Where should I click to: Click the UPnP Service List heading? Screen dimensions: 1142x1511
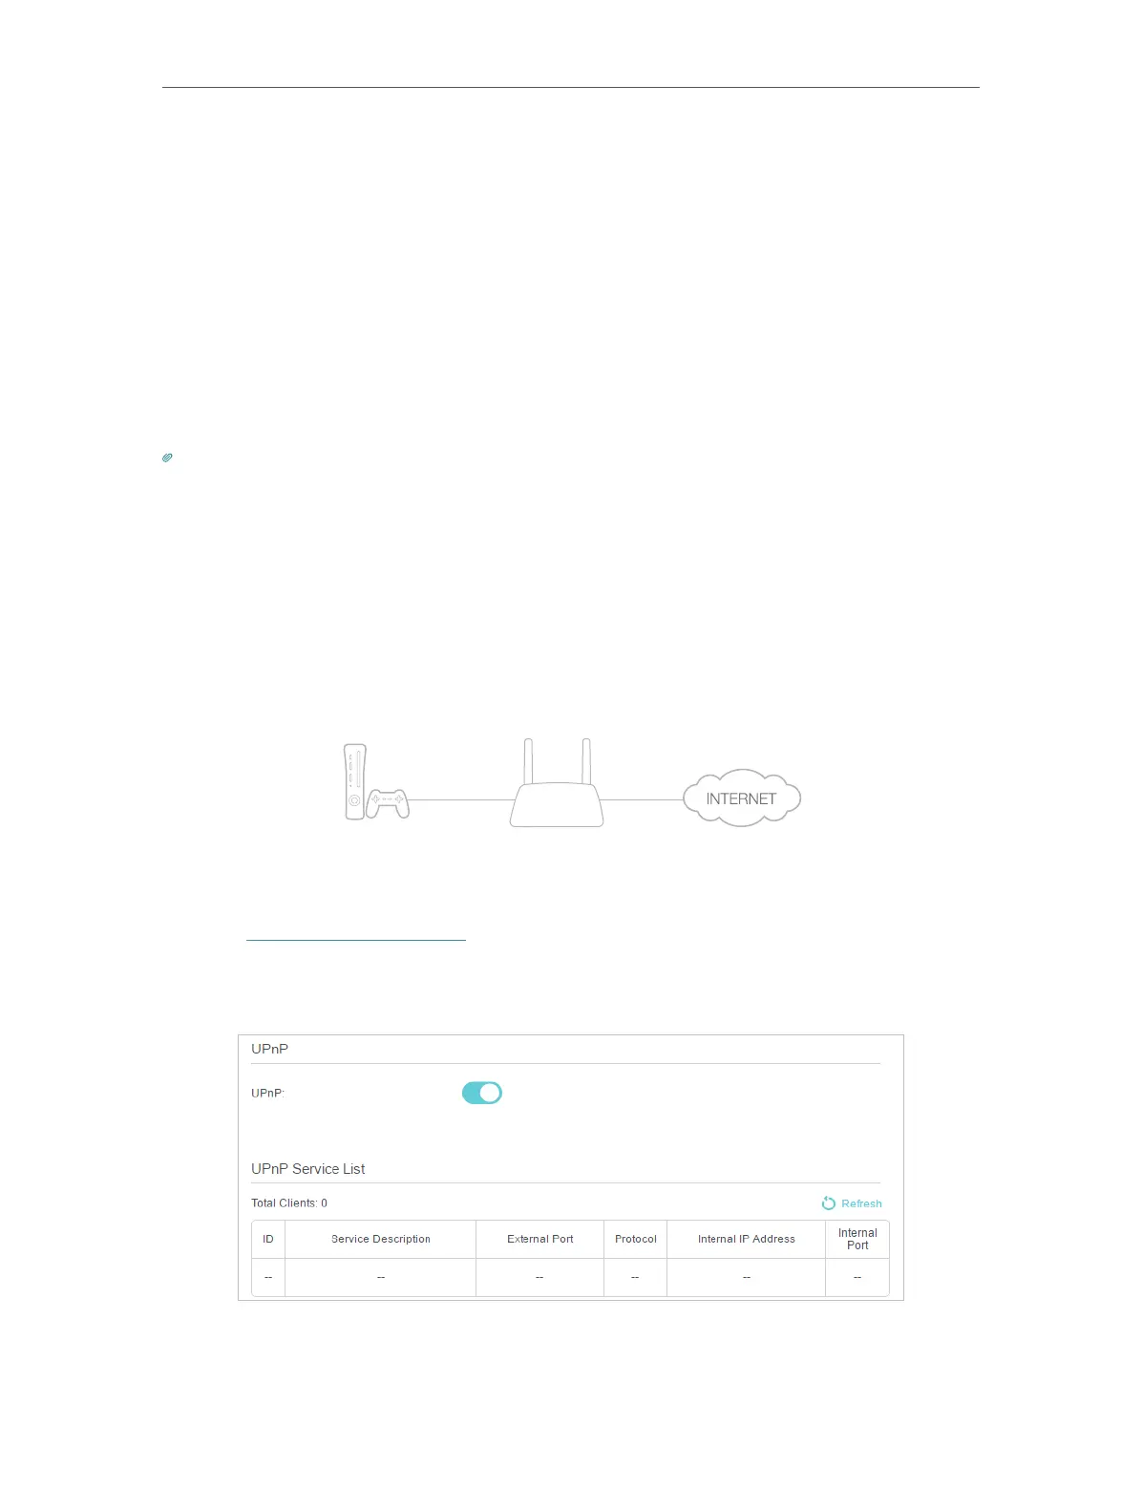(308, 1169)
